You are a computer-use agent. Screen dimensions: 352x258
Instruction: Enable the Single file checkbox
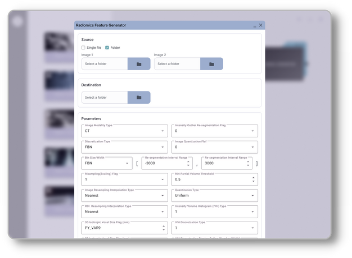click(x=84, y=48)
